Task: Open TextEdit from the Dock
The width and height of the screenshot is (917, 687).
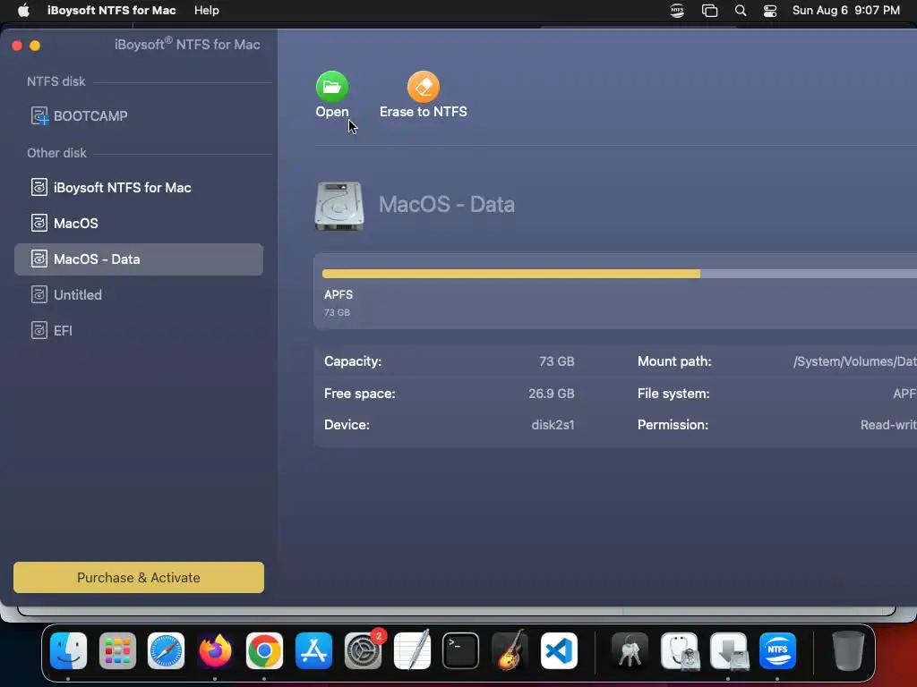Action: [x=412, y=651]
